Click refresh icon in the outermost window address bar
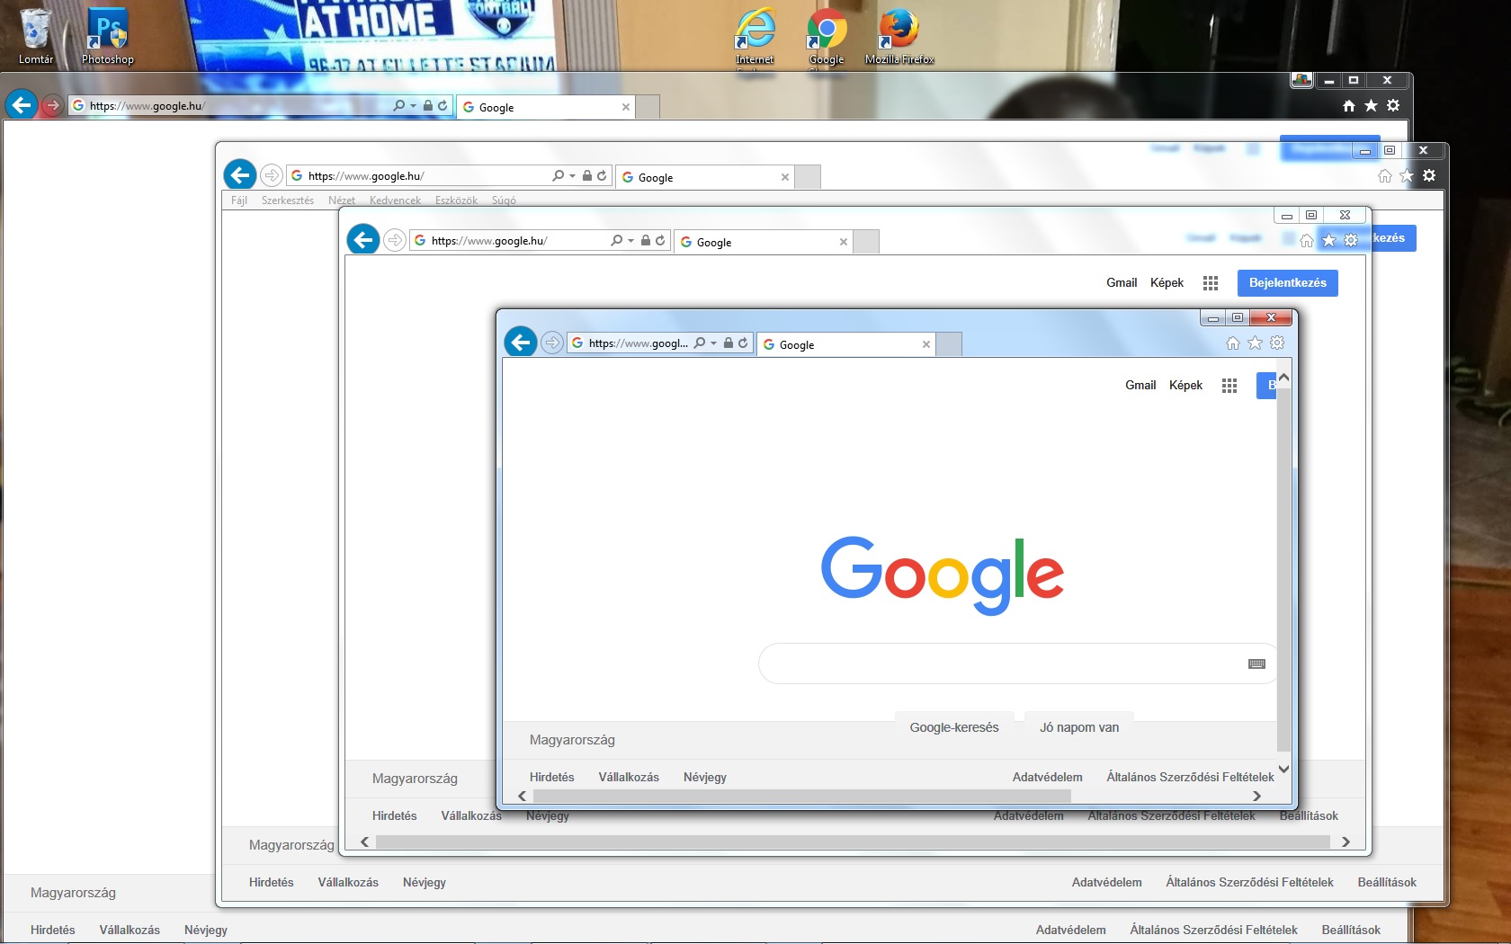Viewport: 1511px width, 944px height. tap(443, 105)
